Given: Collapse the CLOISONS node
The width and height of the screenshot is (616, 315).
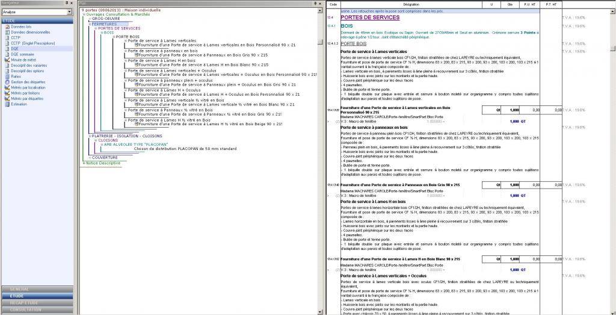Looking at the screenshot, I should [96, 140].
